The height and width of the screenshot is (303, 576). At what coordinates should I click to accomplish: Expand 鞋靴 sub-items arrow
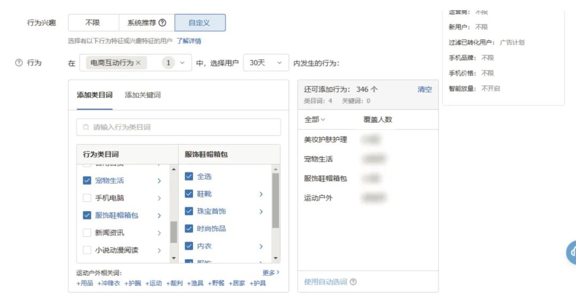point(261,194)
